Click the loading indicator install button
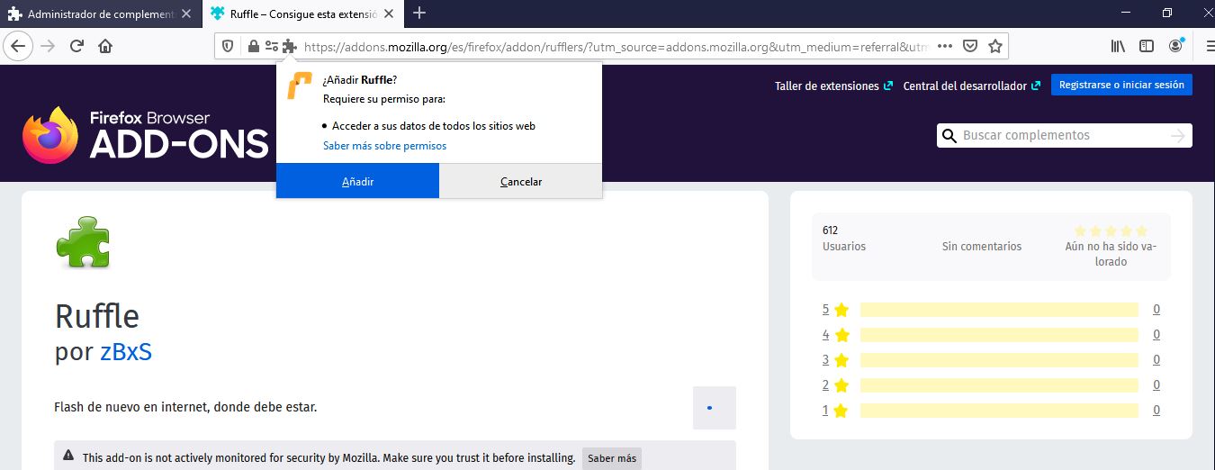This screenshot has width=1215, height=470. tap(715, 408)
